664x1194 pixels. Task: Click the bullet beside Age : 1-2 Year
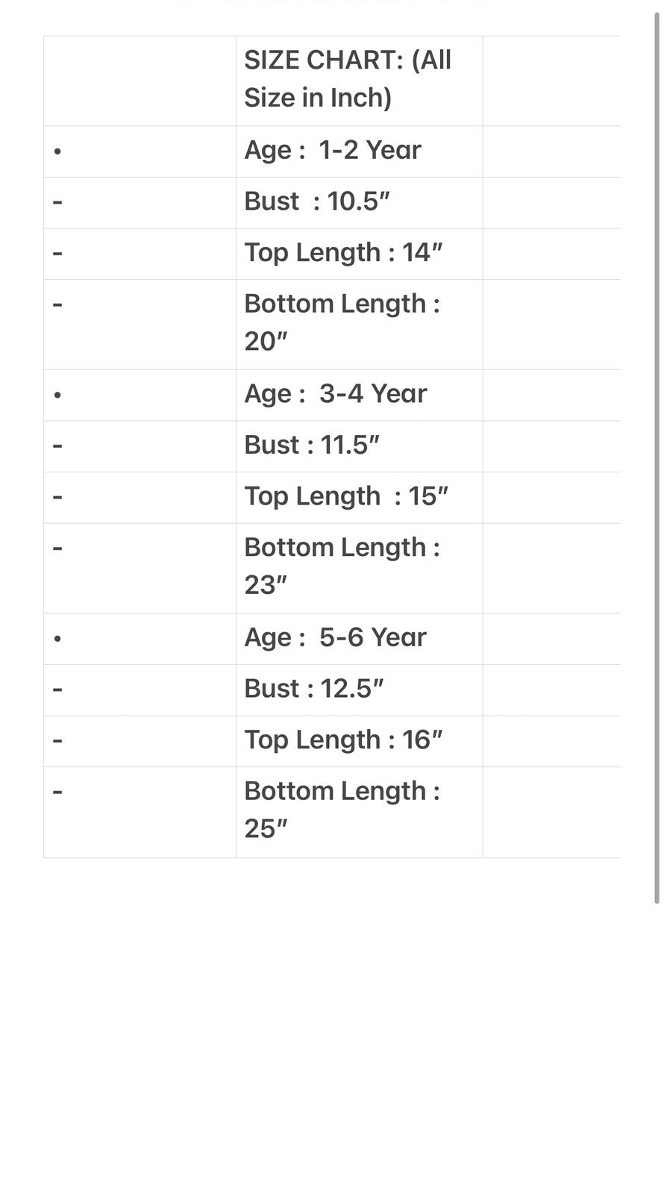click(x=57, y=151)
